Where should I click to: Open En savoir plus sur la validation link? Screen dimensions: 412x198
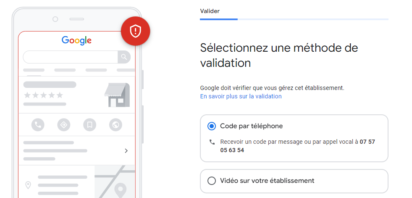click(x=241, y=96)
